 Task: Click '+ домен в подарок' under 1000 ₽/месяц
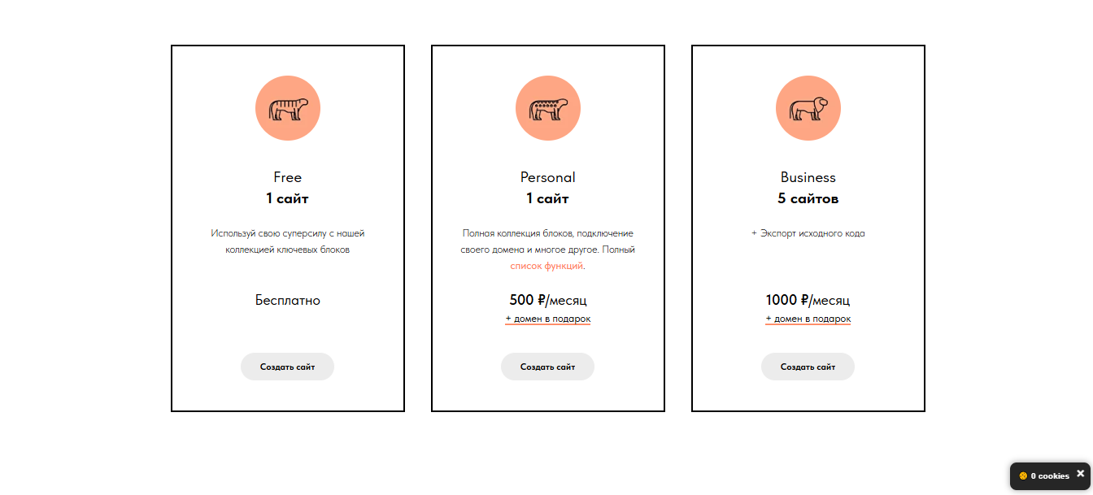[808, 319]
